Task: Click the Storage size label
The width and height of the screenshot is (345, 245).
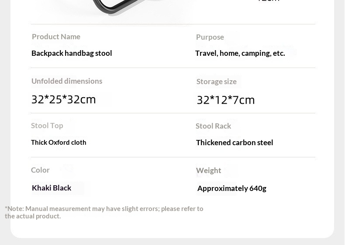Action: 216,82
